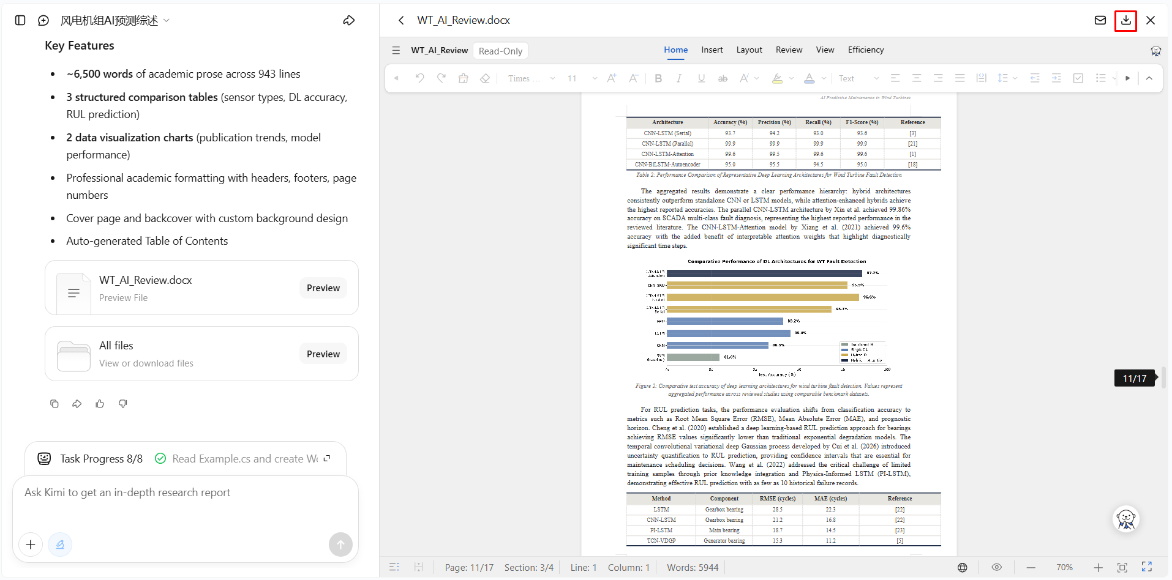The width and height of the screenshot is (1172, 580).
Task: Increase the font size
Action: pos(612,78)
